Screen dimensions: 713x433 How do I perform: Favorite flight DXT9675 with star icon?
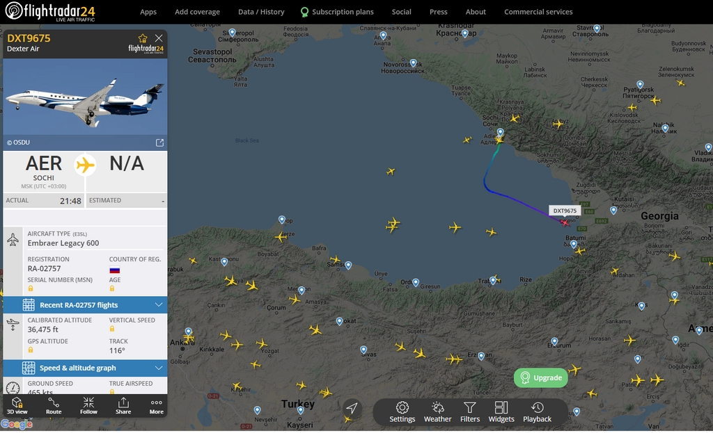[143, 38]
